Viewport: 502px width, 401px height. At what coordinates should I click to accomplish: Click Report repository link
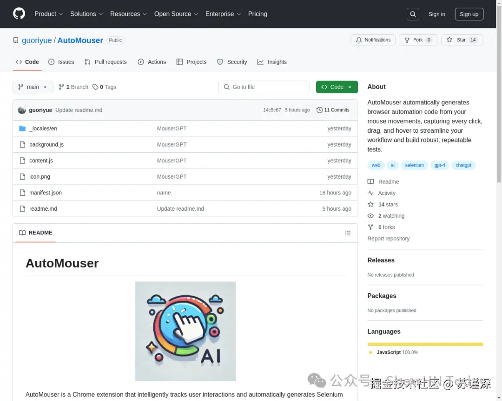[388, 239]
